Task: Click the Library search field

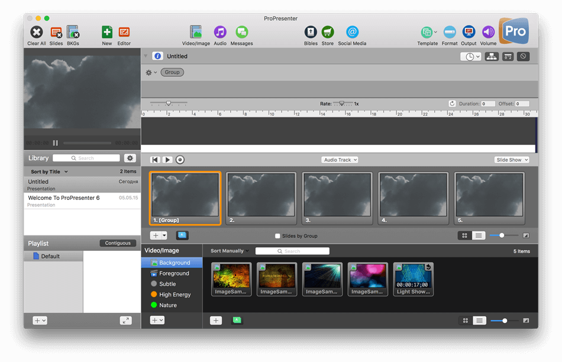Action: click(x=86, y=158)
